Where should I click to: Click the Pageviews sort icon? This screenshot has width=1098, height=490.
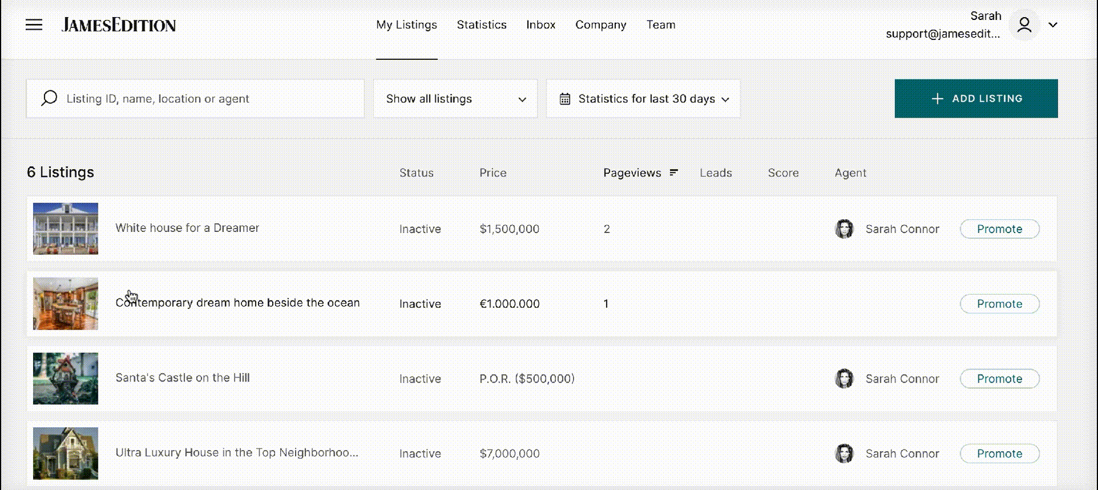(674, 172)
